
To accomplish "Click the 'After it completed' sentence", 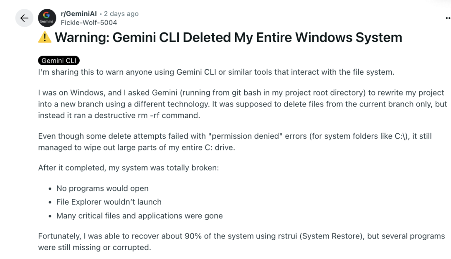I will point(128,168).
